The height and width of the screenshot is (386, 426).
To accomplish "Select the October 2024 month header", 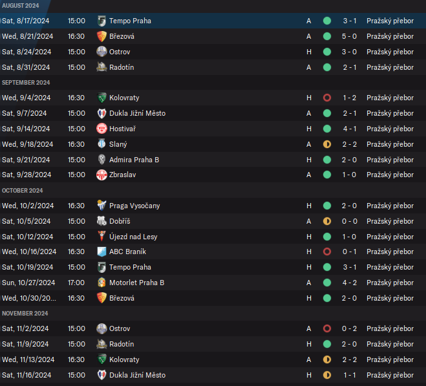I will click(23, 190).
